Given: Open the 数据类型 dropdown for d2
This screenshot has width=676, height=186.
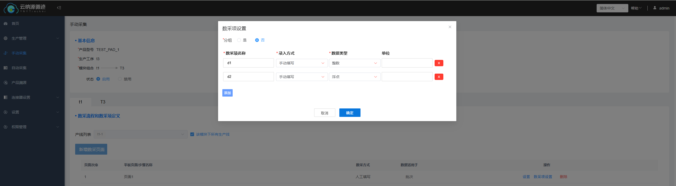Looking at the screenshot, I should point(354,77).
